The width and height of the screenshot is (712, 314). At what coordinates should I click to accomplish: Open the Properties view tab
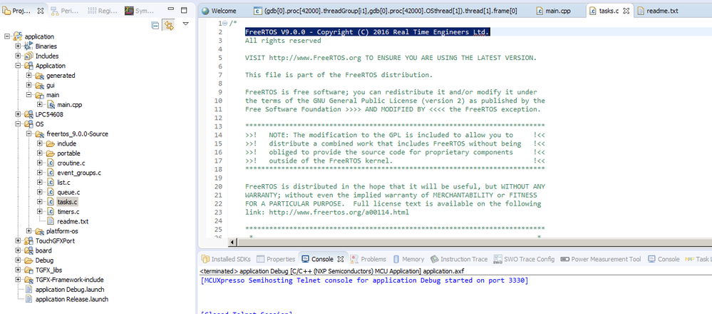[x=276, y=259]
